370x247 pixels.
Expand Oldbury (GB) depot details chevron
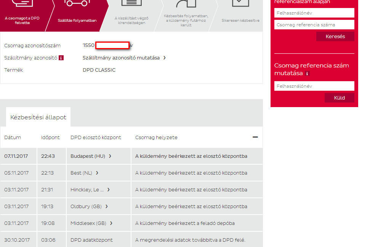point(106,206)
